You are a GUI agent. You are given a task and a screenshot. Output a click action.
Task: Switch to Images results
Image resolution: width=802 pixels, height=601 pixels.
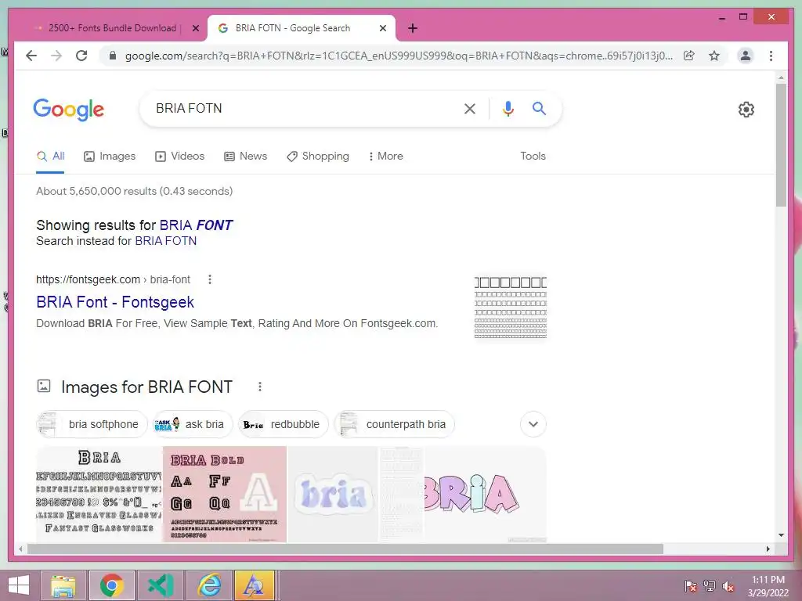(x=110, y=157)
